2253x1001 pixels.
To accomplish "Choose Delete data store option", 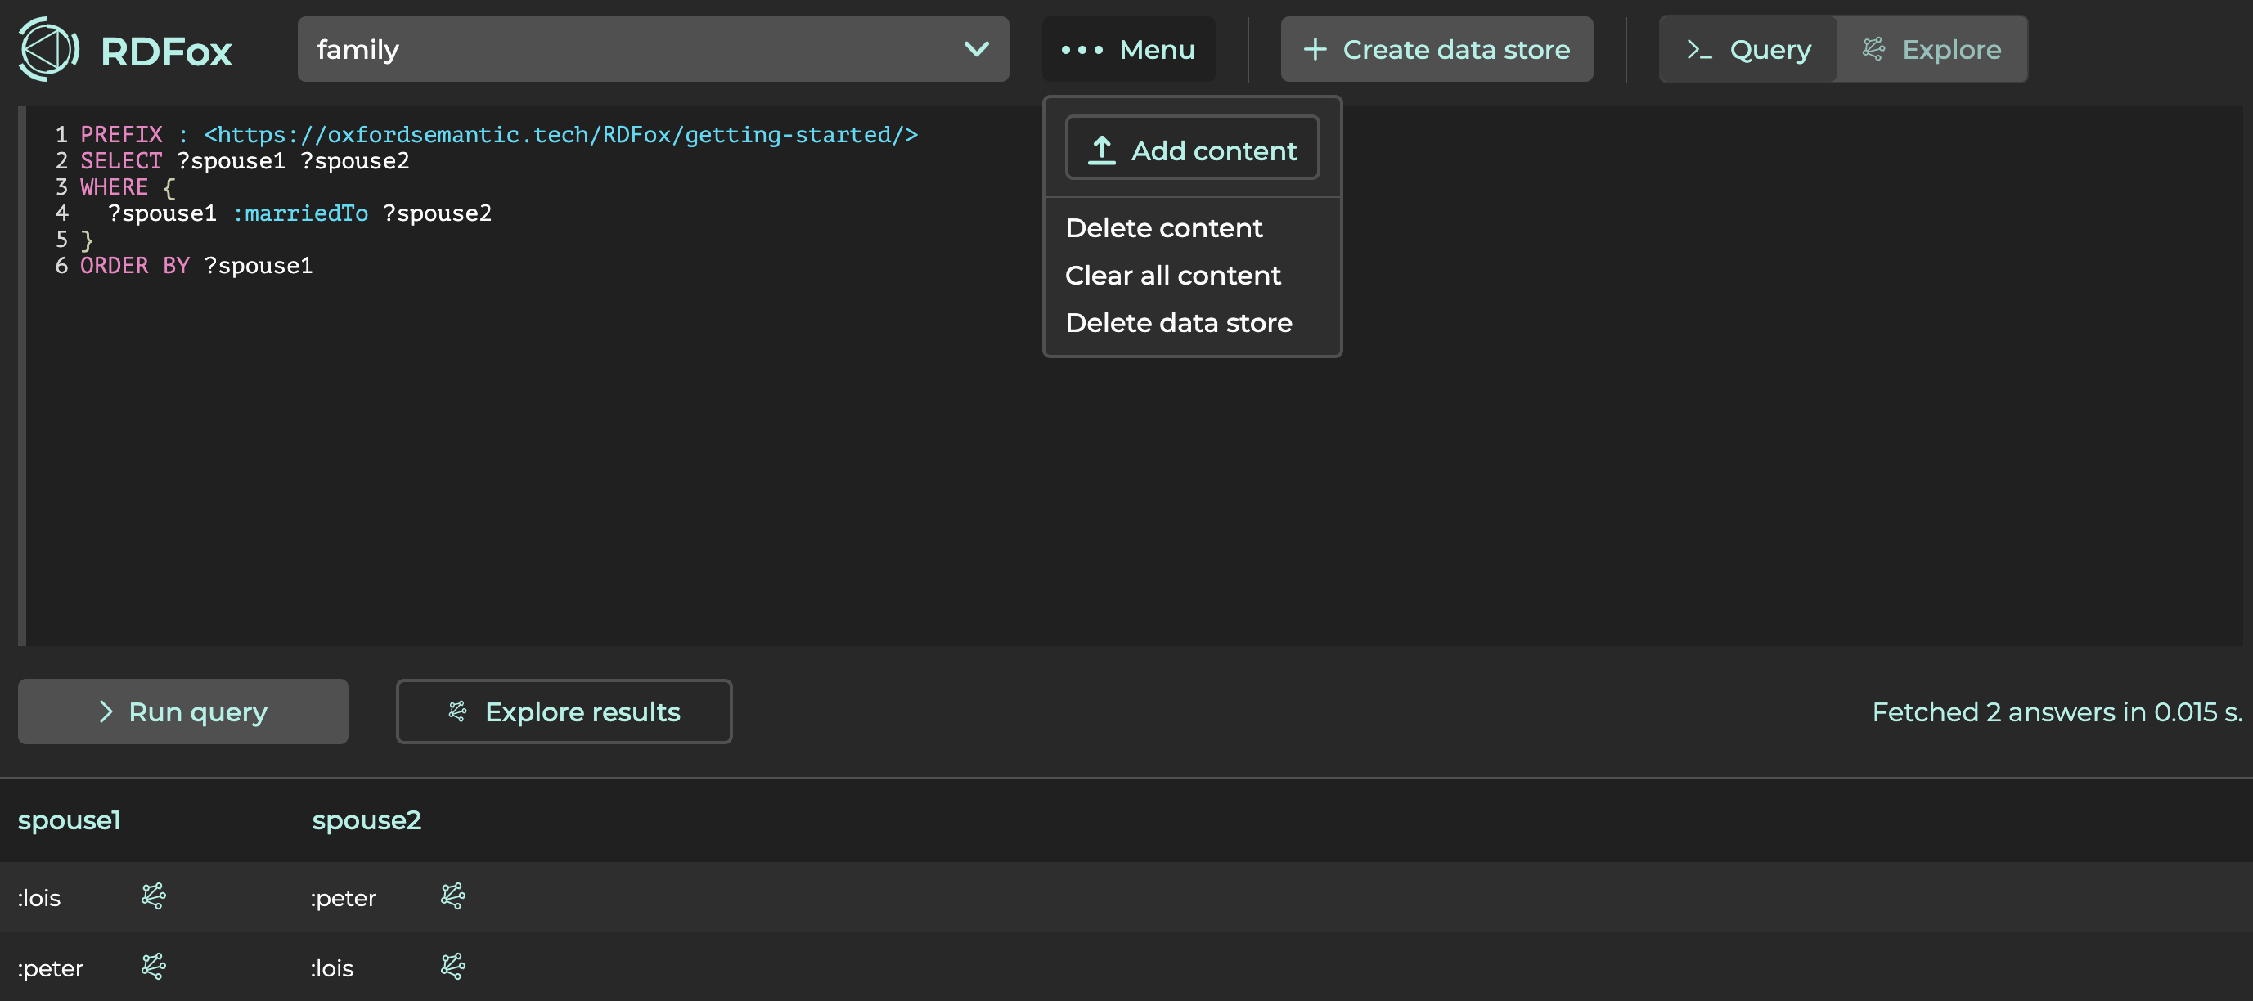I will tap(1178, 322).
